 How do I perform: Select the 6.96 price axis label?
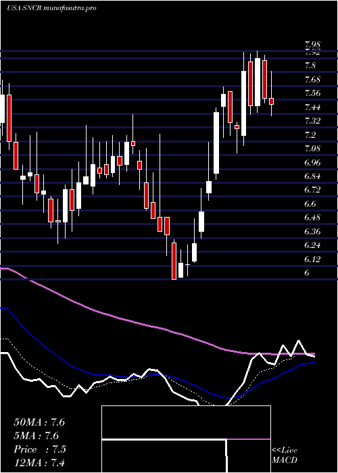(x=312, y=163)
